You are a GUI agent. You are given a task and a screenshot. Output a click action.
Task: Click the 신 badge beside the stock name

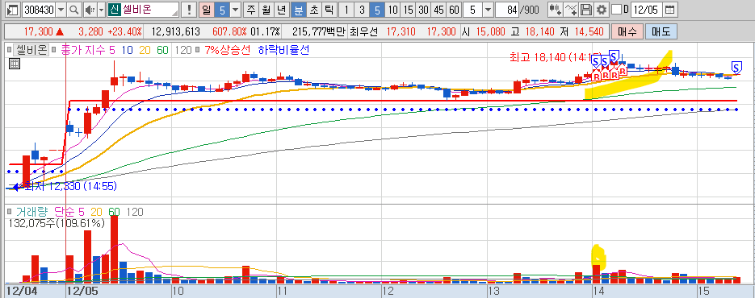114,10
